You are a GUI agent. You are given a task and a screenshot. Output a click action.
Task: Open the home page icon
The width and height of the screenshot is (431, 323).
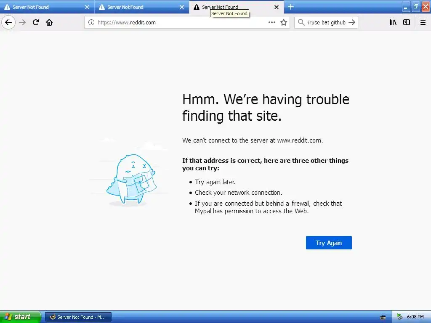point(49,22)
